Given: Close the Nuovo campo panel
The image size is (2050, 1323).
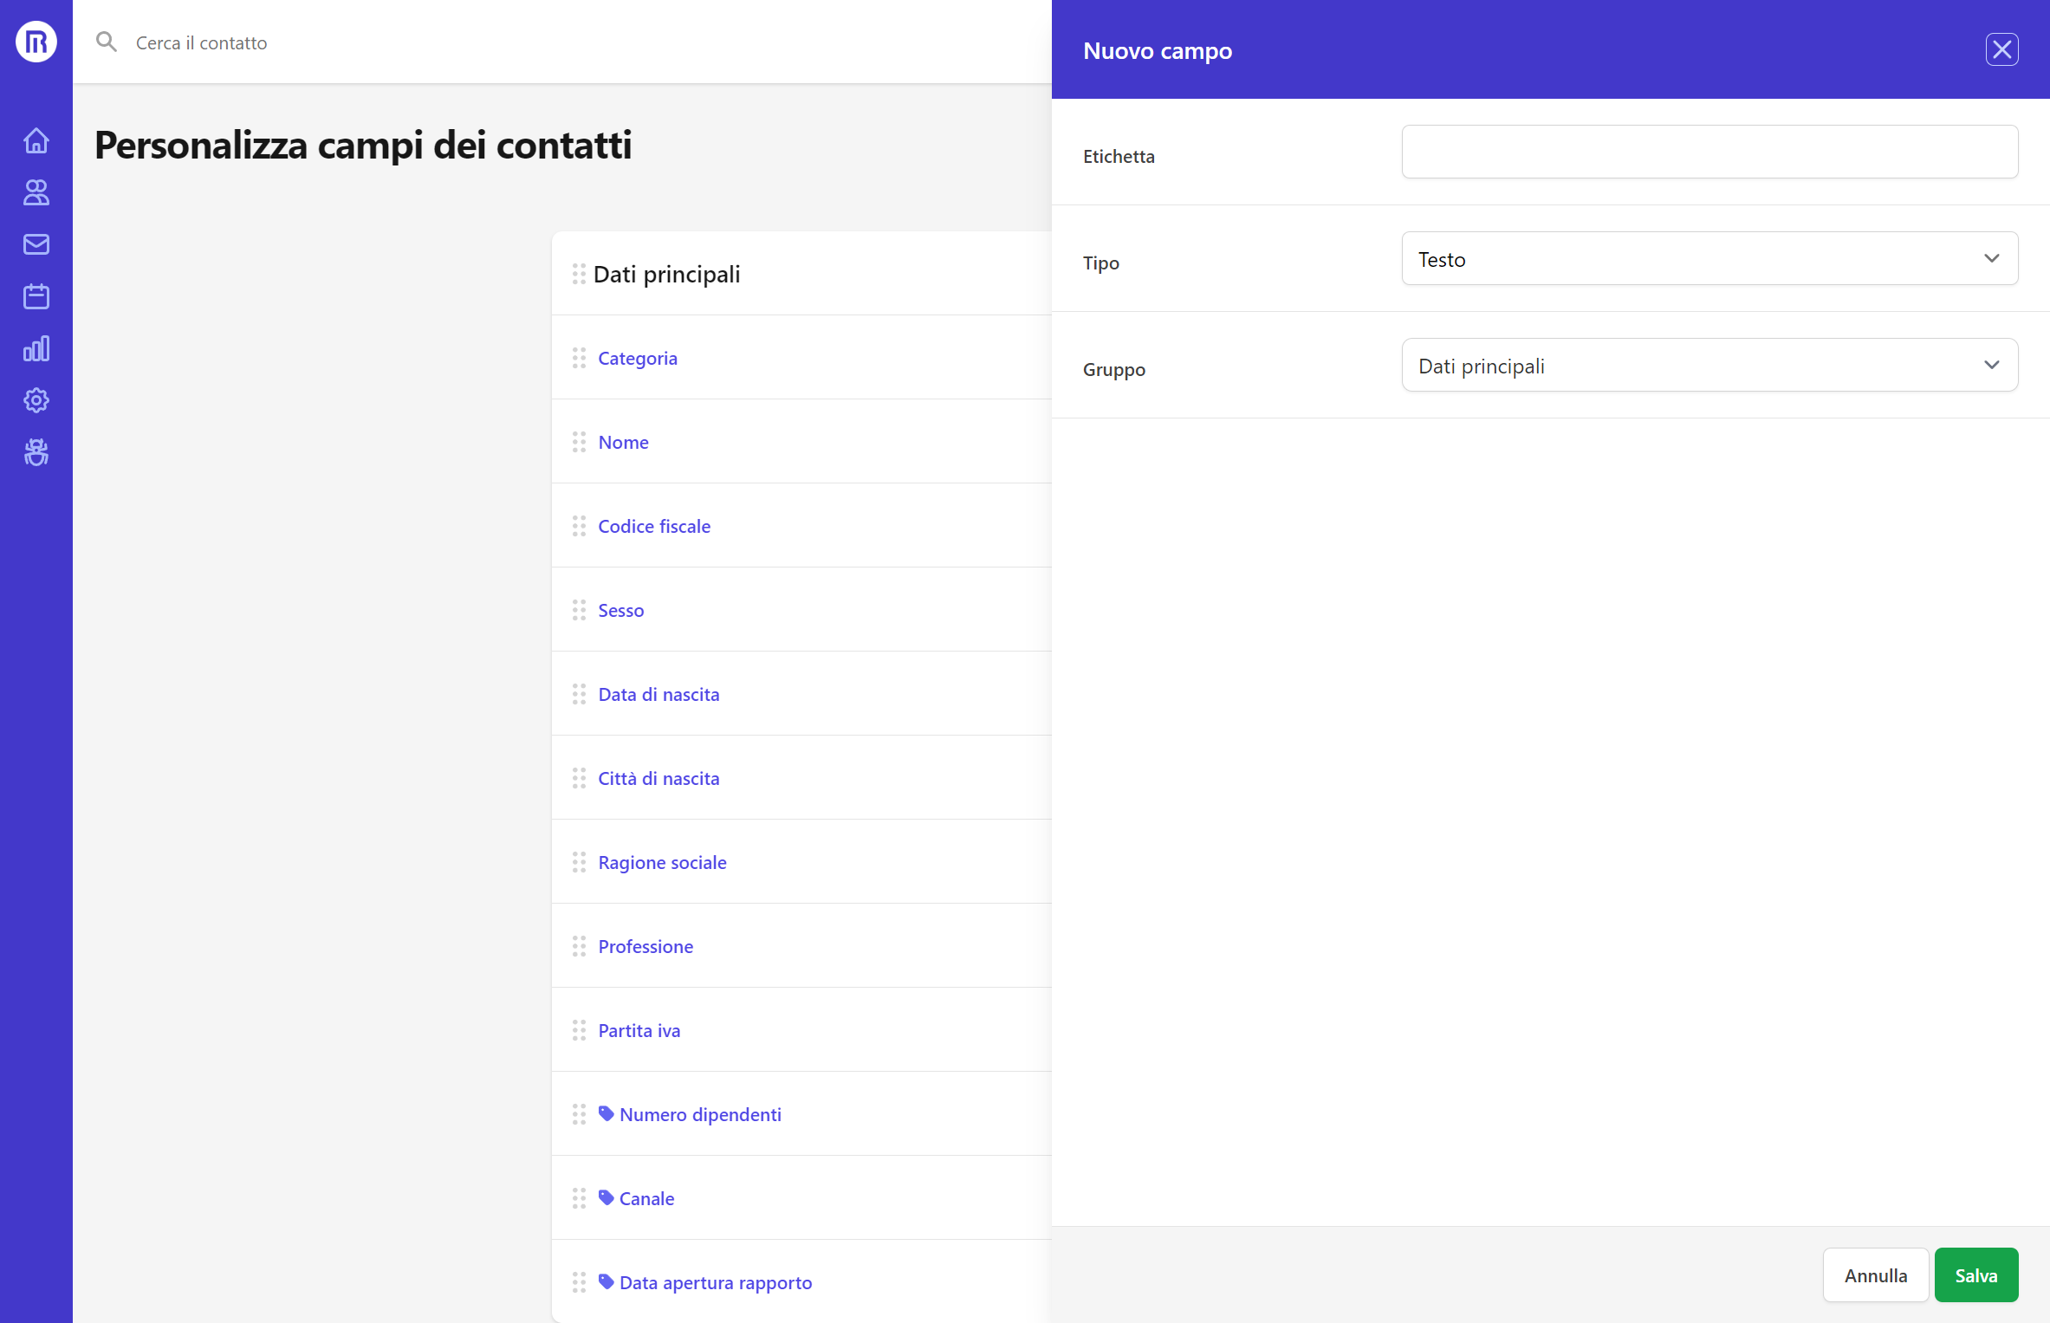Looking at the screenshot, I should pyautogui.click(x=2001, y=49).
